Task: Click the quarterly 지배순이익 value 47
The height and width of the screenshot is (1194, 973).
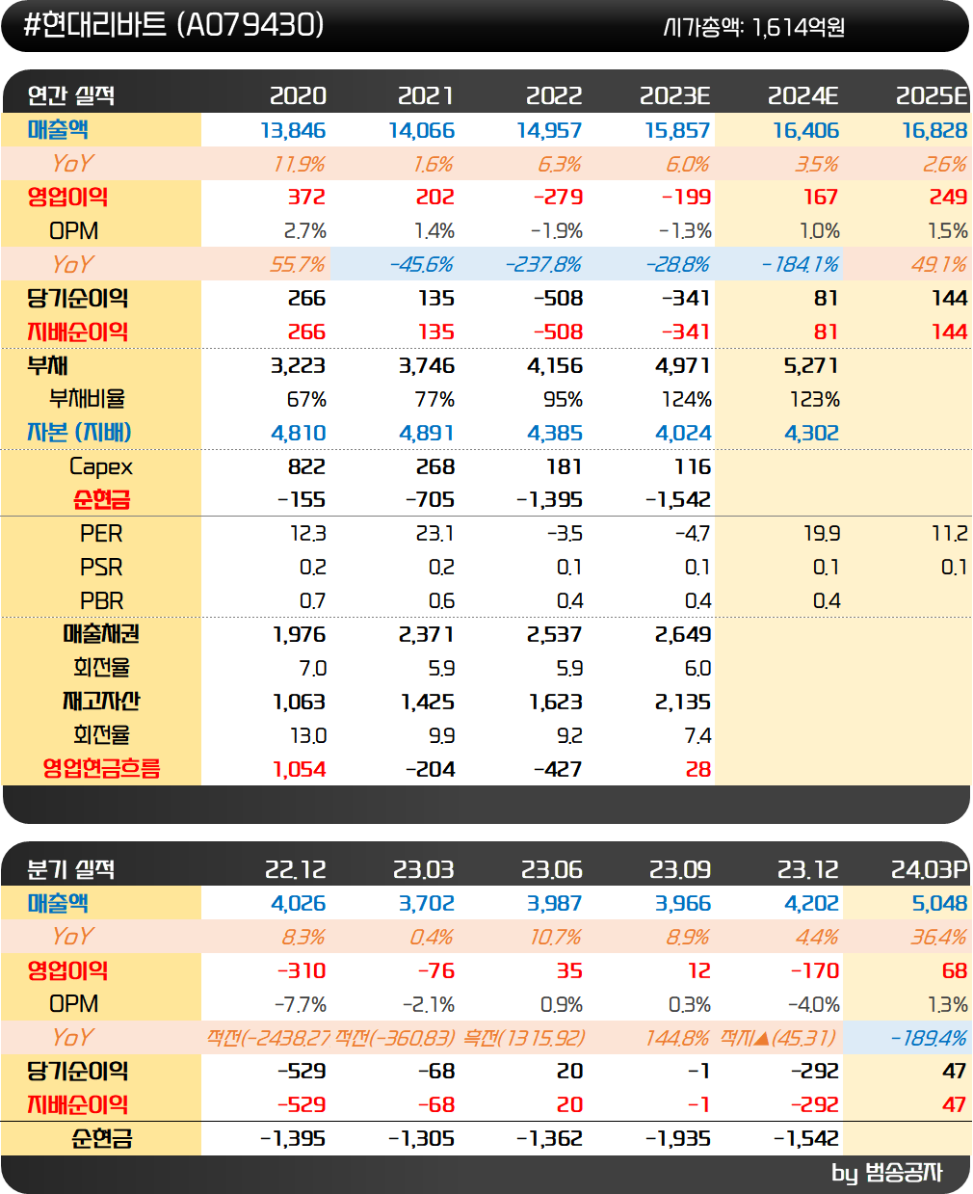Action: pyautogui.click(x=955, y=1104)
